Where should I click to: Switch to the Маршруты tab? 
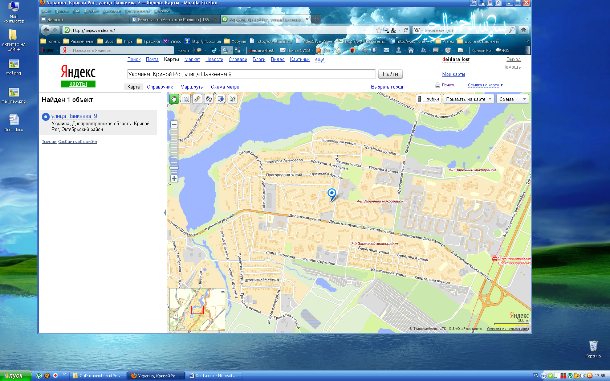tap(192, 87)
